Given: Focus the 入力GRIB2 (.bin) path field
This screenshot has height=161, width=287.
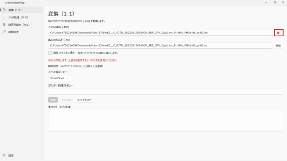Looking at the screenshot, I should (x=161, y=33).
